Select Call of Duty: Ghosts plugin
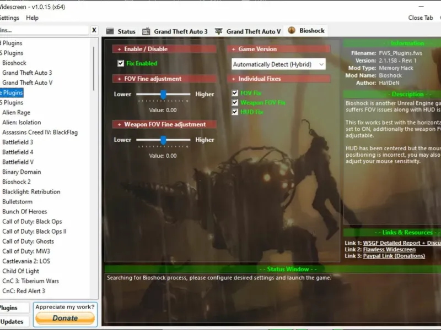This screenshot has height=330, width=441. (28, 241)
